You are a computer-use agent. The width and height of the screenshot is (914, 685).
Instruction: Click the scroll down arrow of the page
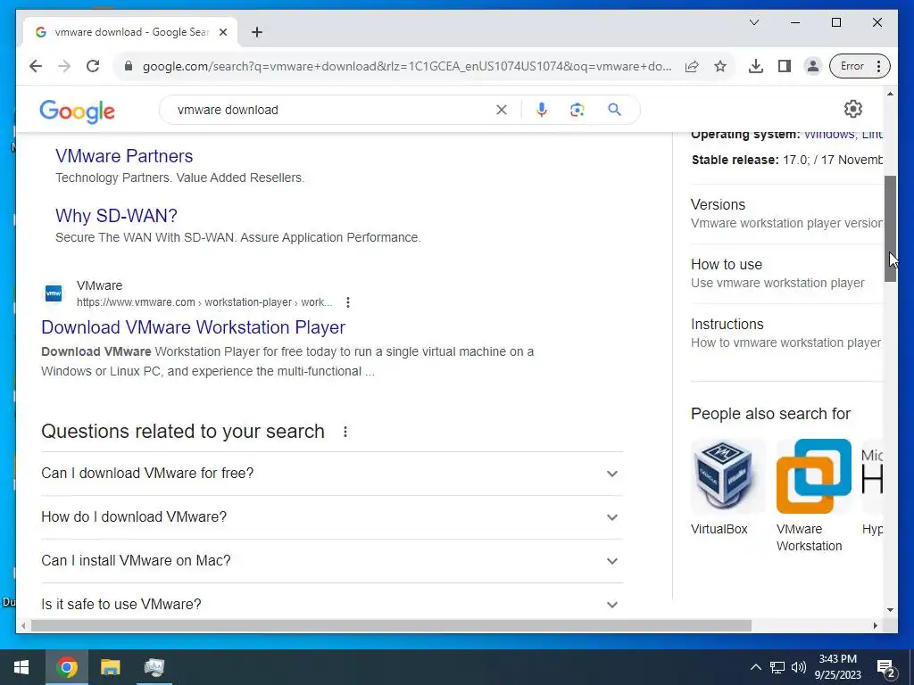[890, 610]
